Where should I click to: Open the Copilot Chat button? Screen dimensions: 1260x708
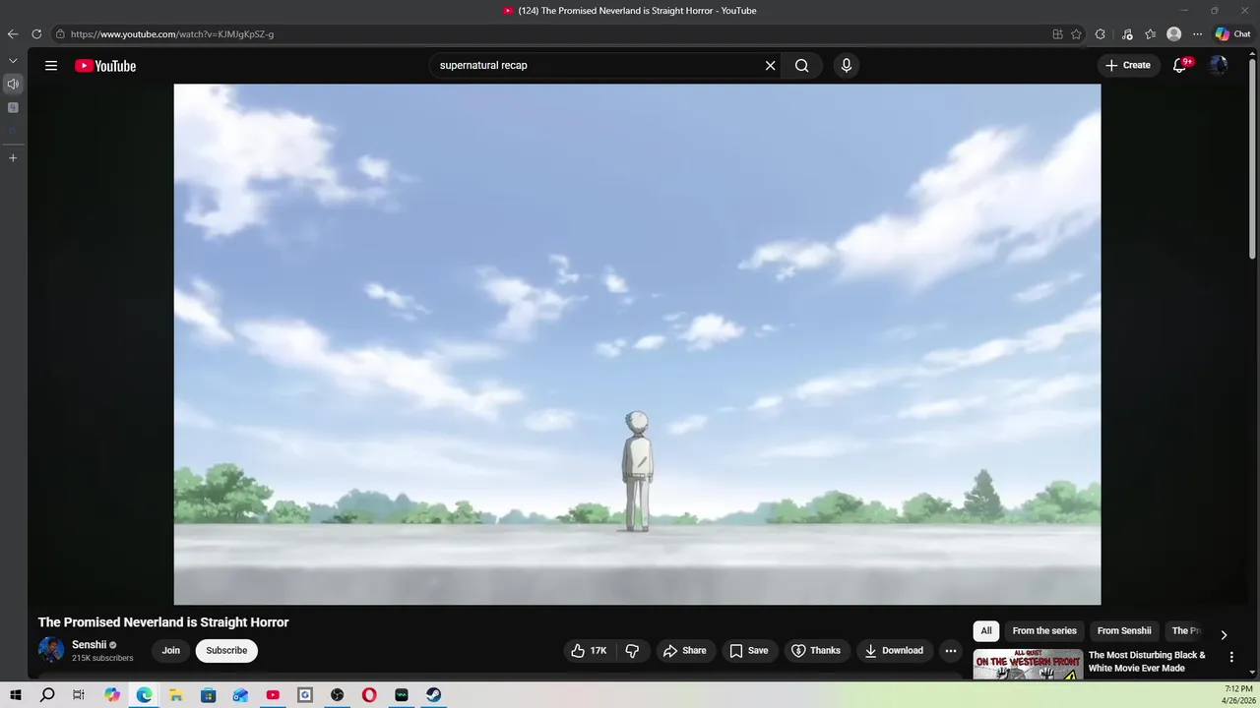click(x=1232, y=34)
